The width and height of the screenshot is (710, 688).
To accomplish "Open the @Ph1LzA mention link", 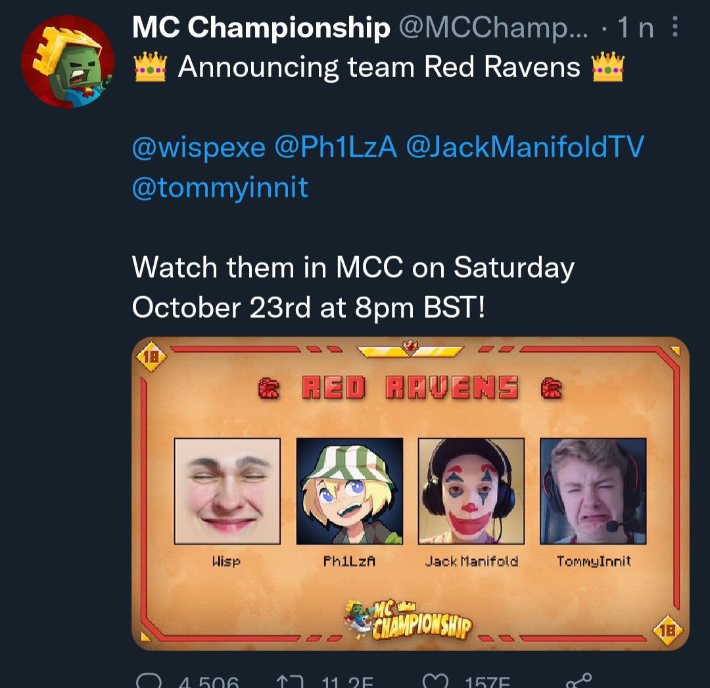I will coord(335,147).
